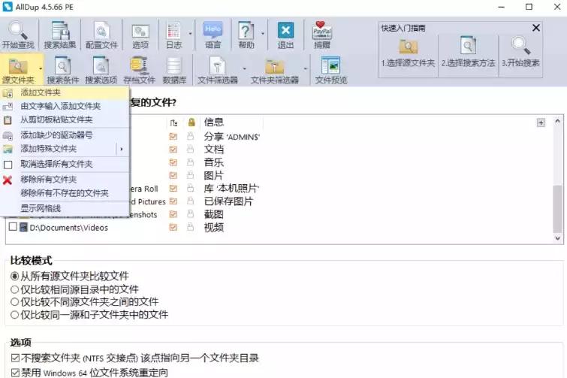Viewport: 567px width, 378px height.
Task: Toggle subfolder checkbox in 音乐 row
Action: click(x=173, y=162)
